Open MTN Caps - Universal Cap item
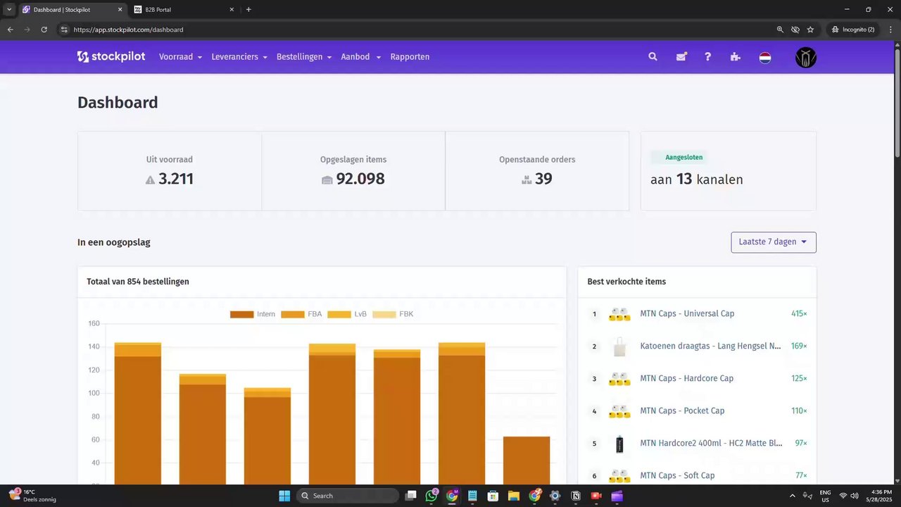This screenshot has height=507, width=901. (x=687, y=313)
